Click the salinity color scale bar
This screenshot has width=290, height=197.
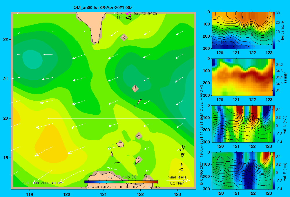(274, 77)
